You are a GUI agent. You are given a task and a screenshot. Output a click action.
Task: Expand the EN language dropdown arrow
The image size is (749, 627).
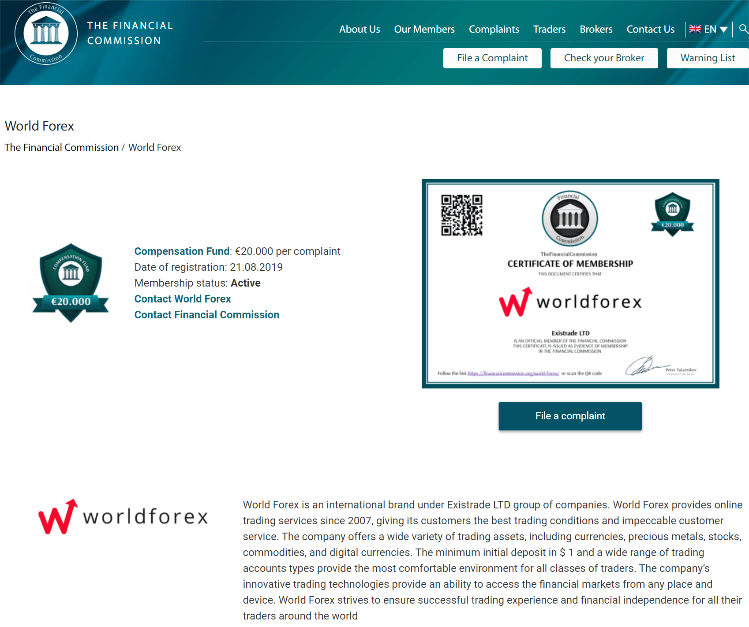(723, 30)
